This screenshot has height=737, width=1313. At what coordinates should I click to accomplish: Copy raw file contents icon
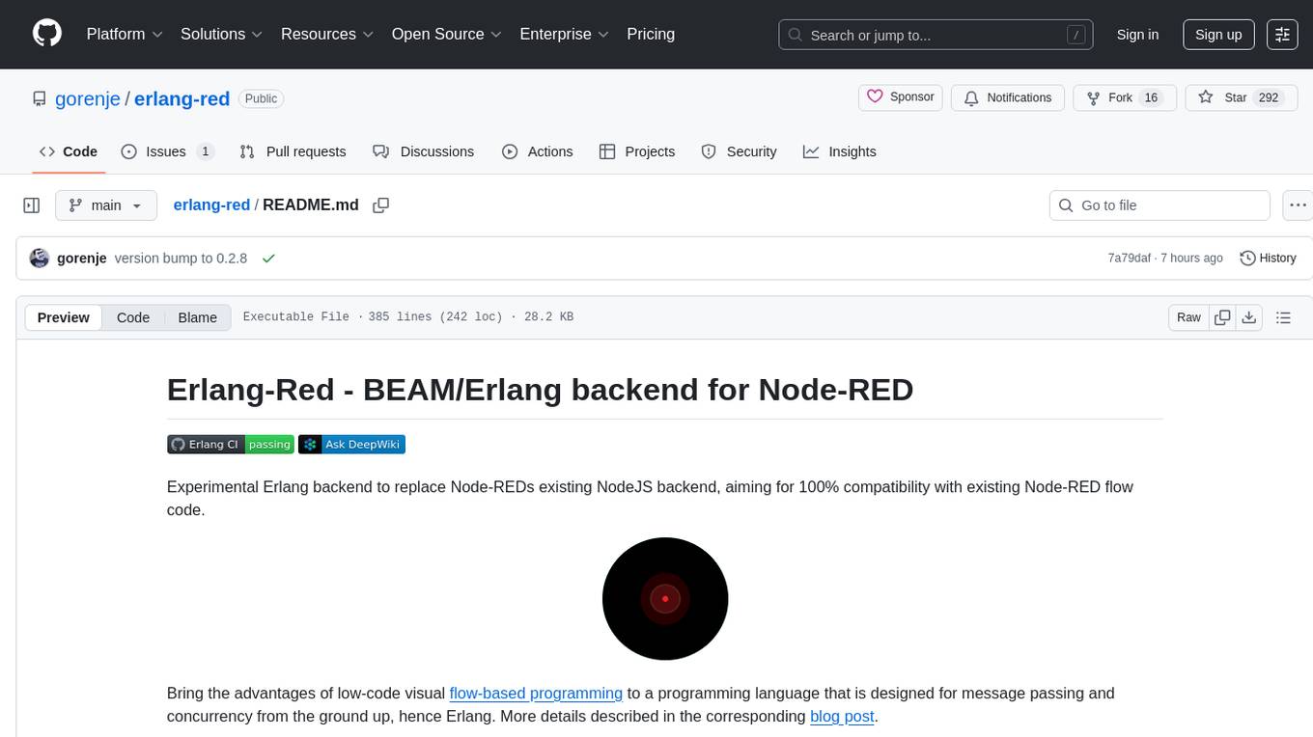1223,317
